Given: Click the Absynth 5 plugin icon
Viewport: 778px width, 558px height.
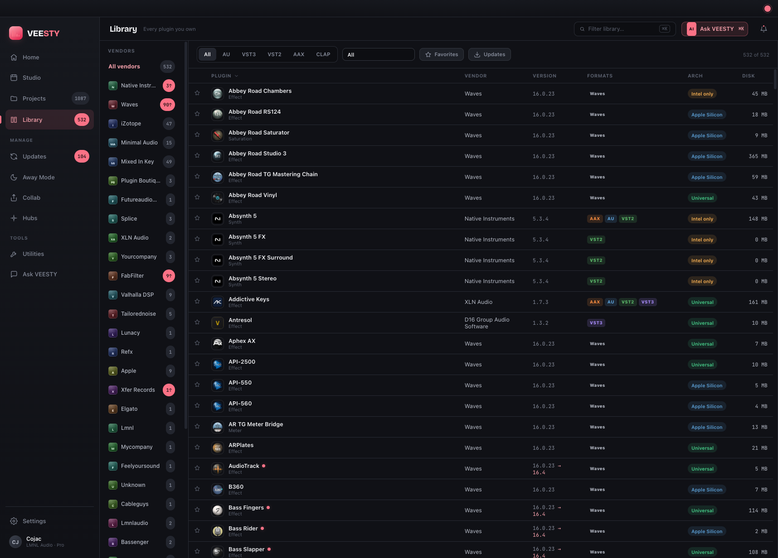Looking at the screenshot, I should coord(218,219).
